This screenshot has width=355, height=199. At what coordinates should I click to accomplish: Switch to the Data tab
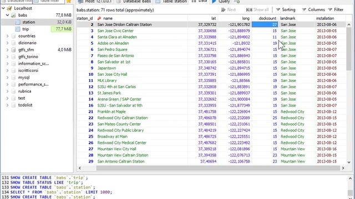coord(200,1)
